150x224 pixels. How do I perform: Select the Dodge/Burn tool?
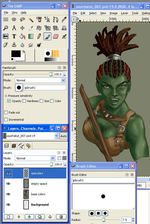[39, 45]
